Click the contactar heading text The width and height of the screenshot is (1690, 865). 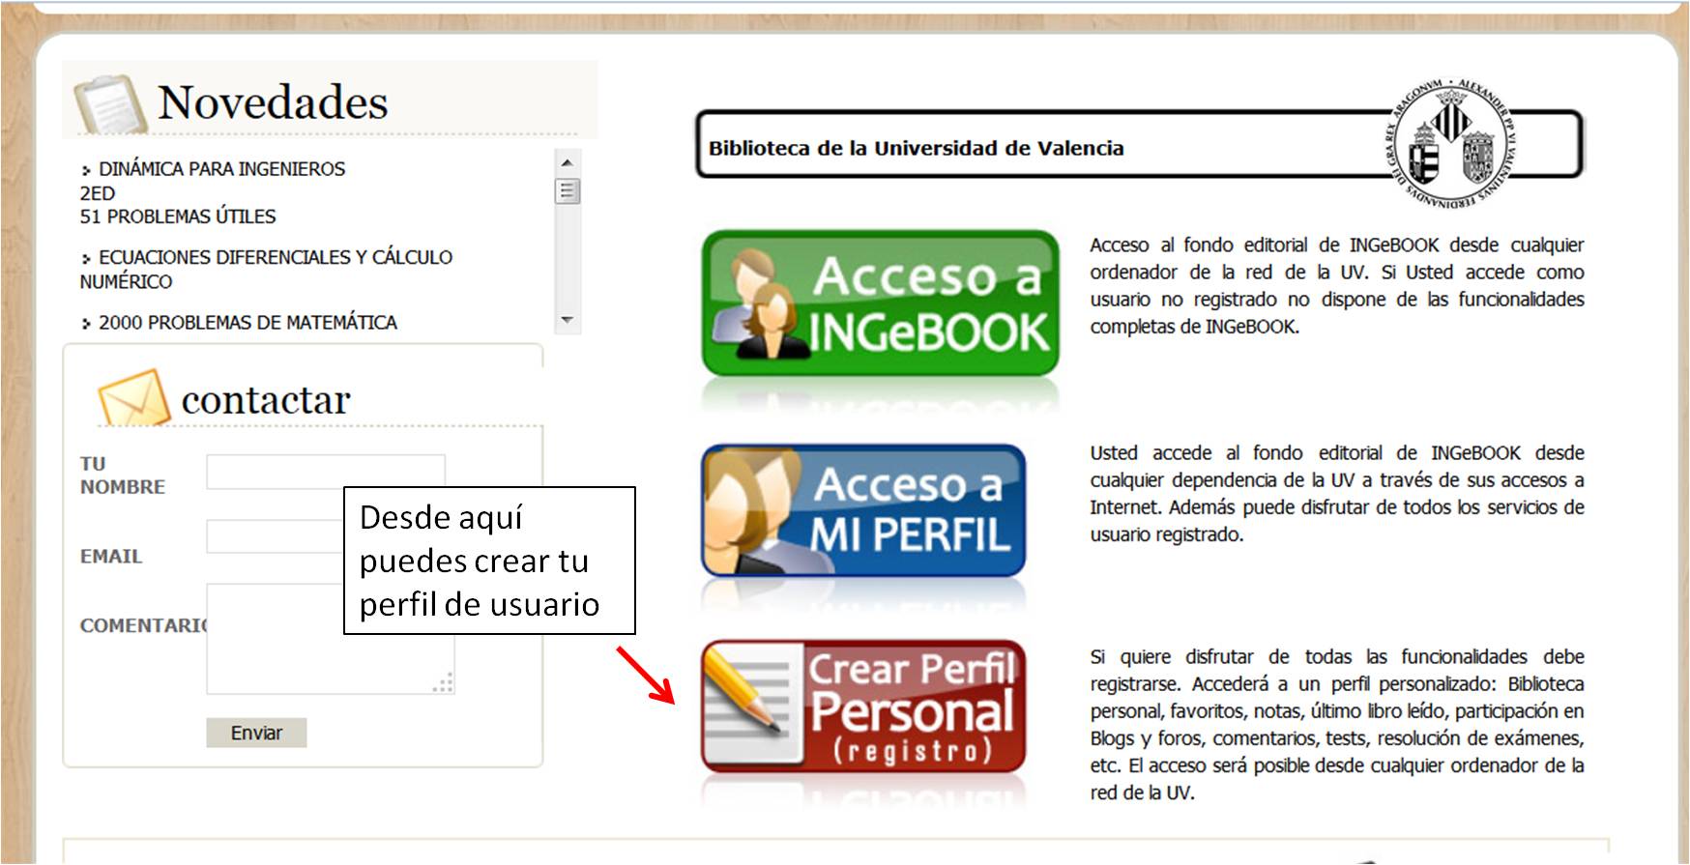266,400
